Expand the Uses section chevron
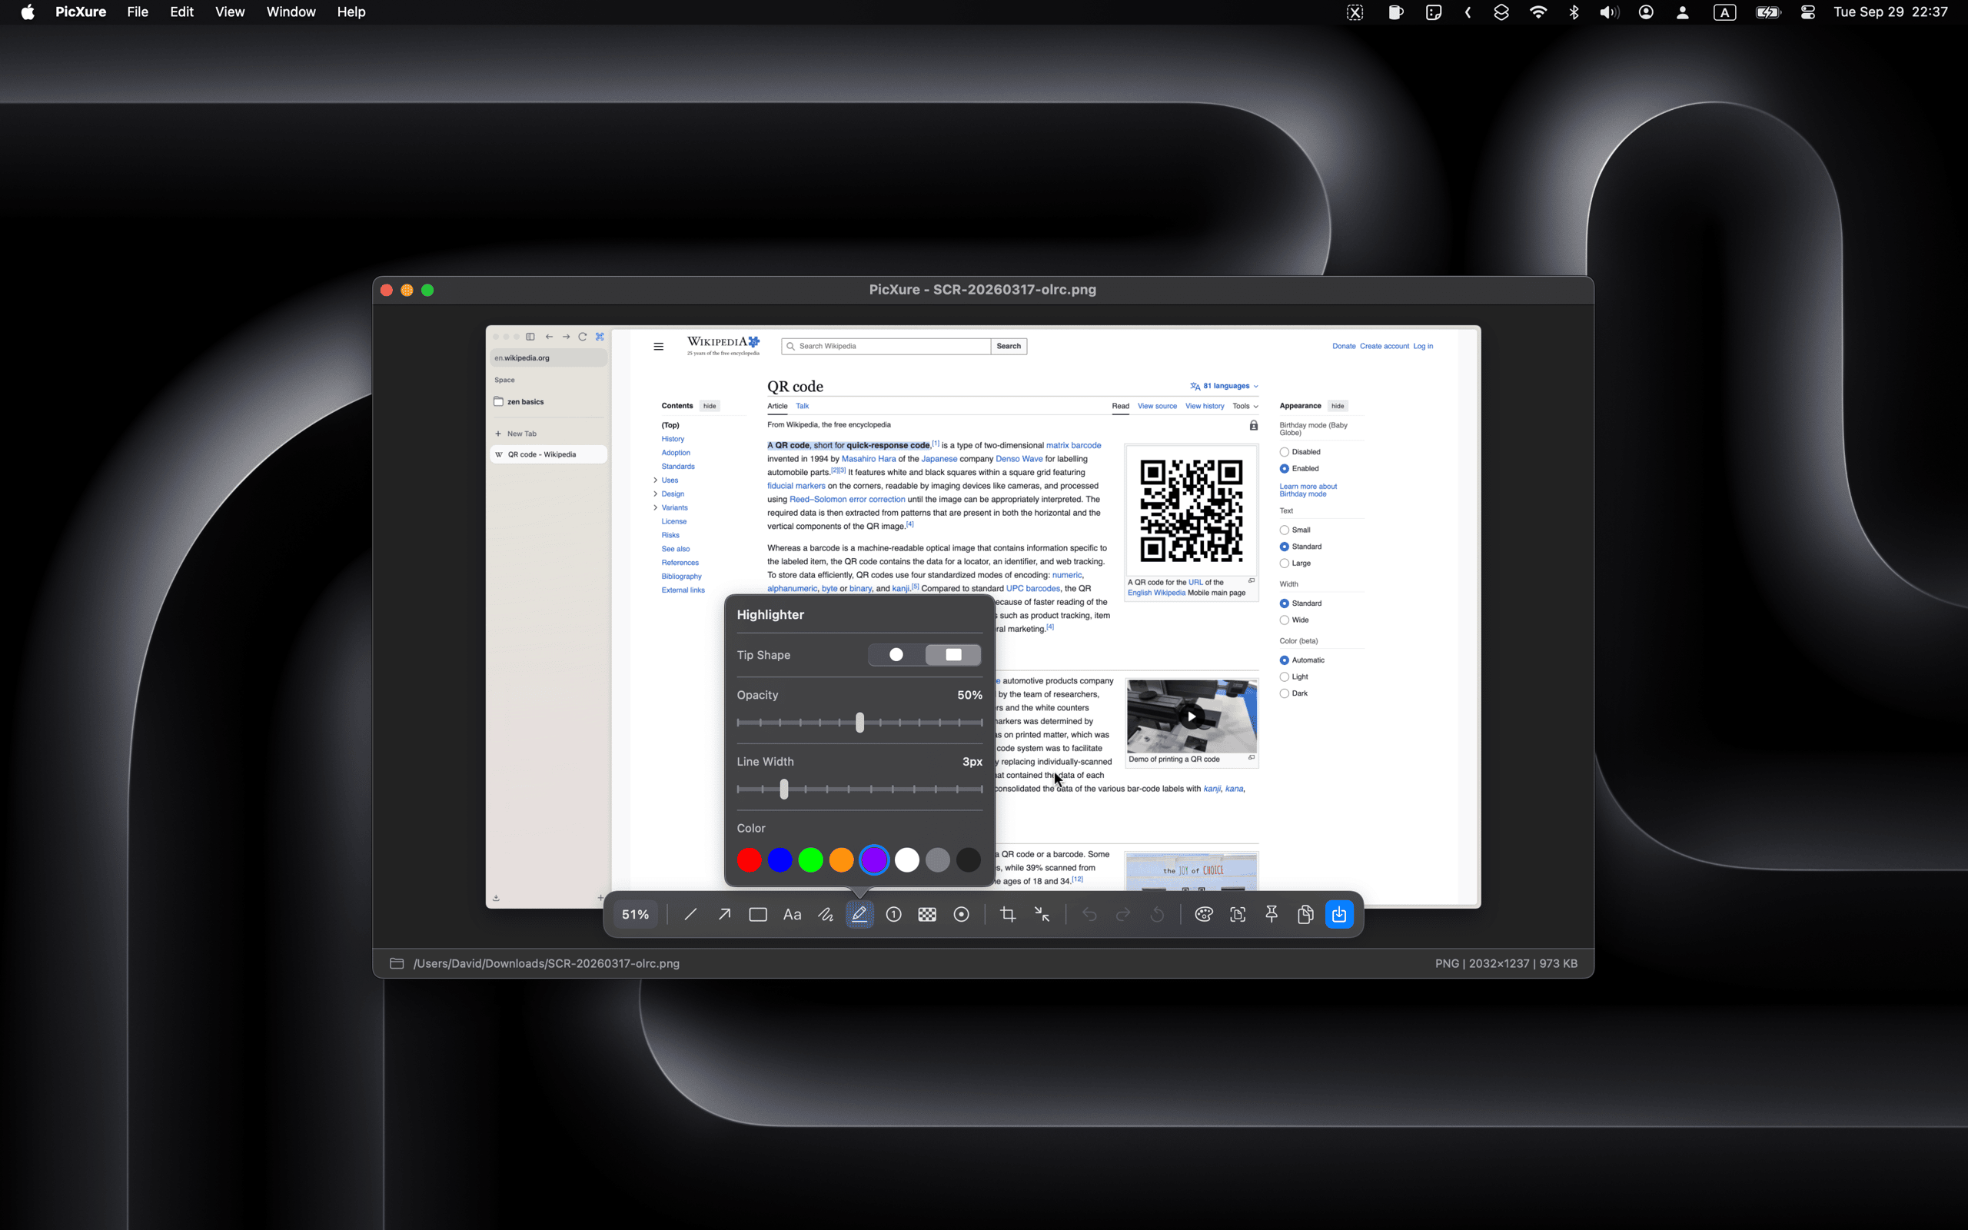Screen dimensions: 1968x1230 click(656, 480)
